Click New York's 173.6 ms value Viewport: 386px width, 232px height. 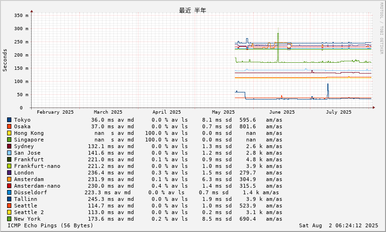pyautogui.click(x=101, y=219)
